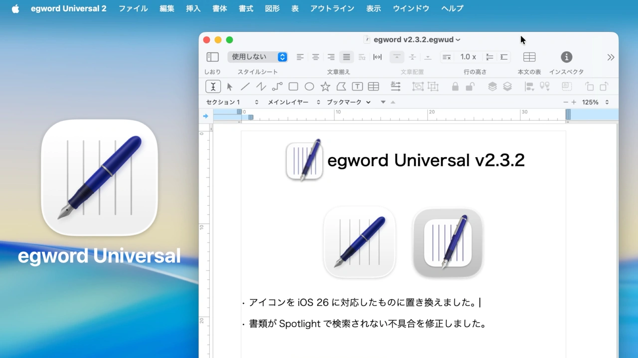Screen dimensions: 638x358
Task: Click the old gray egword icon image
Action: pos(448,243)
